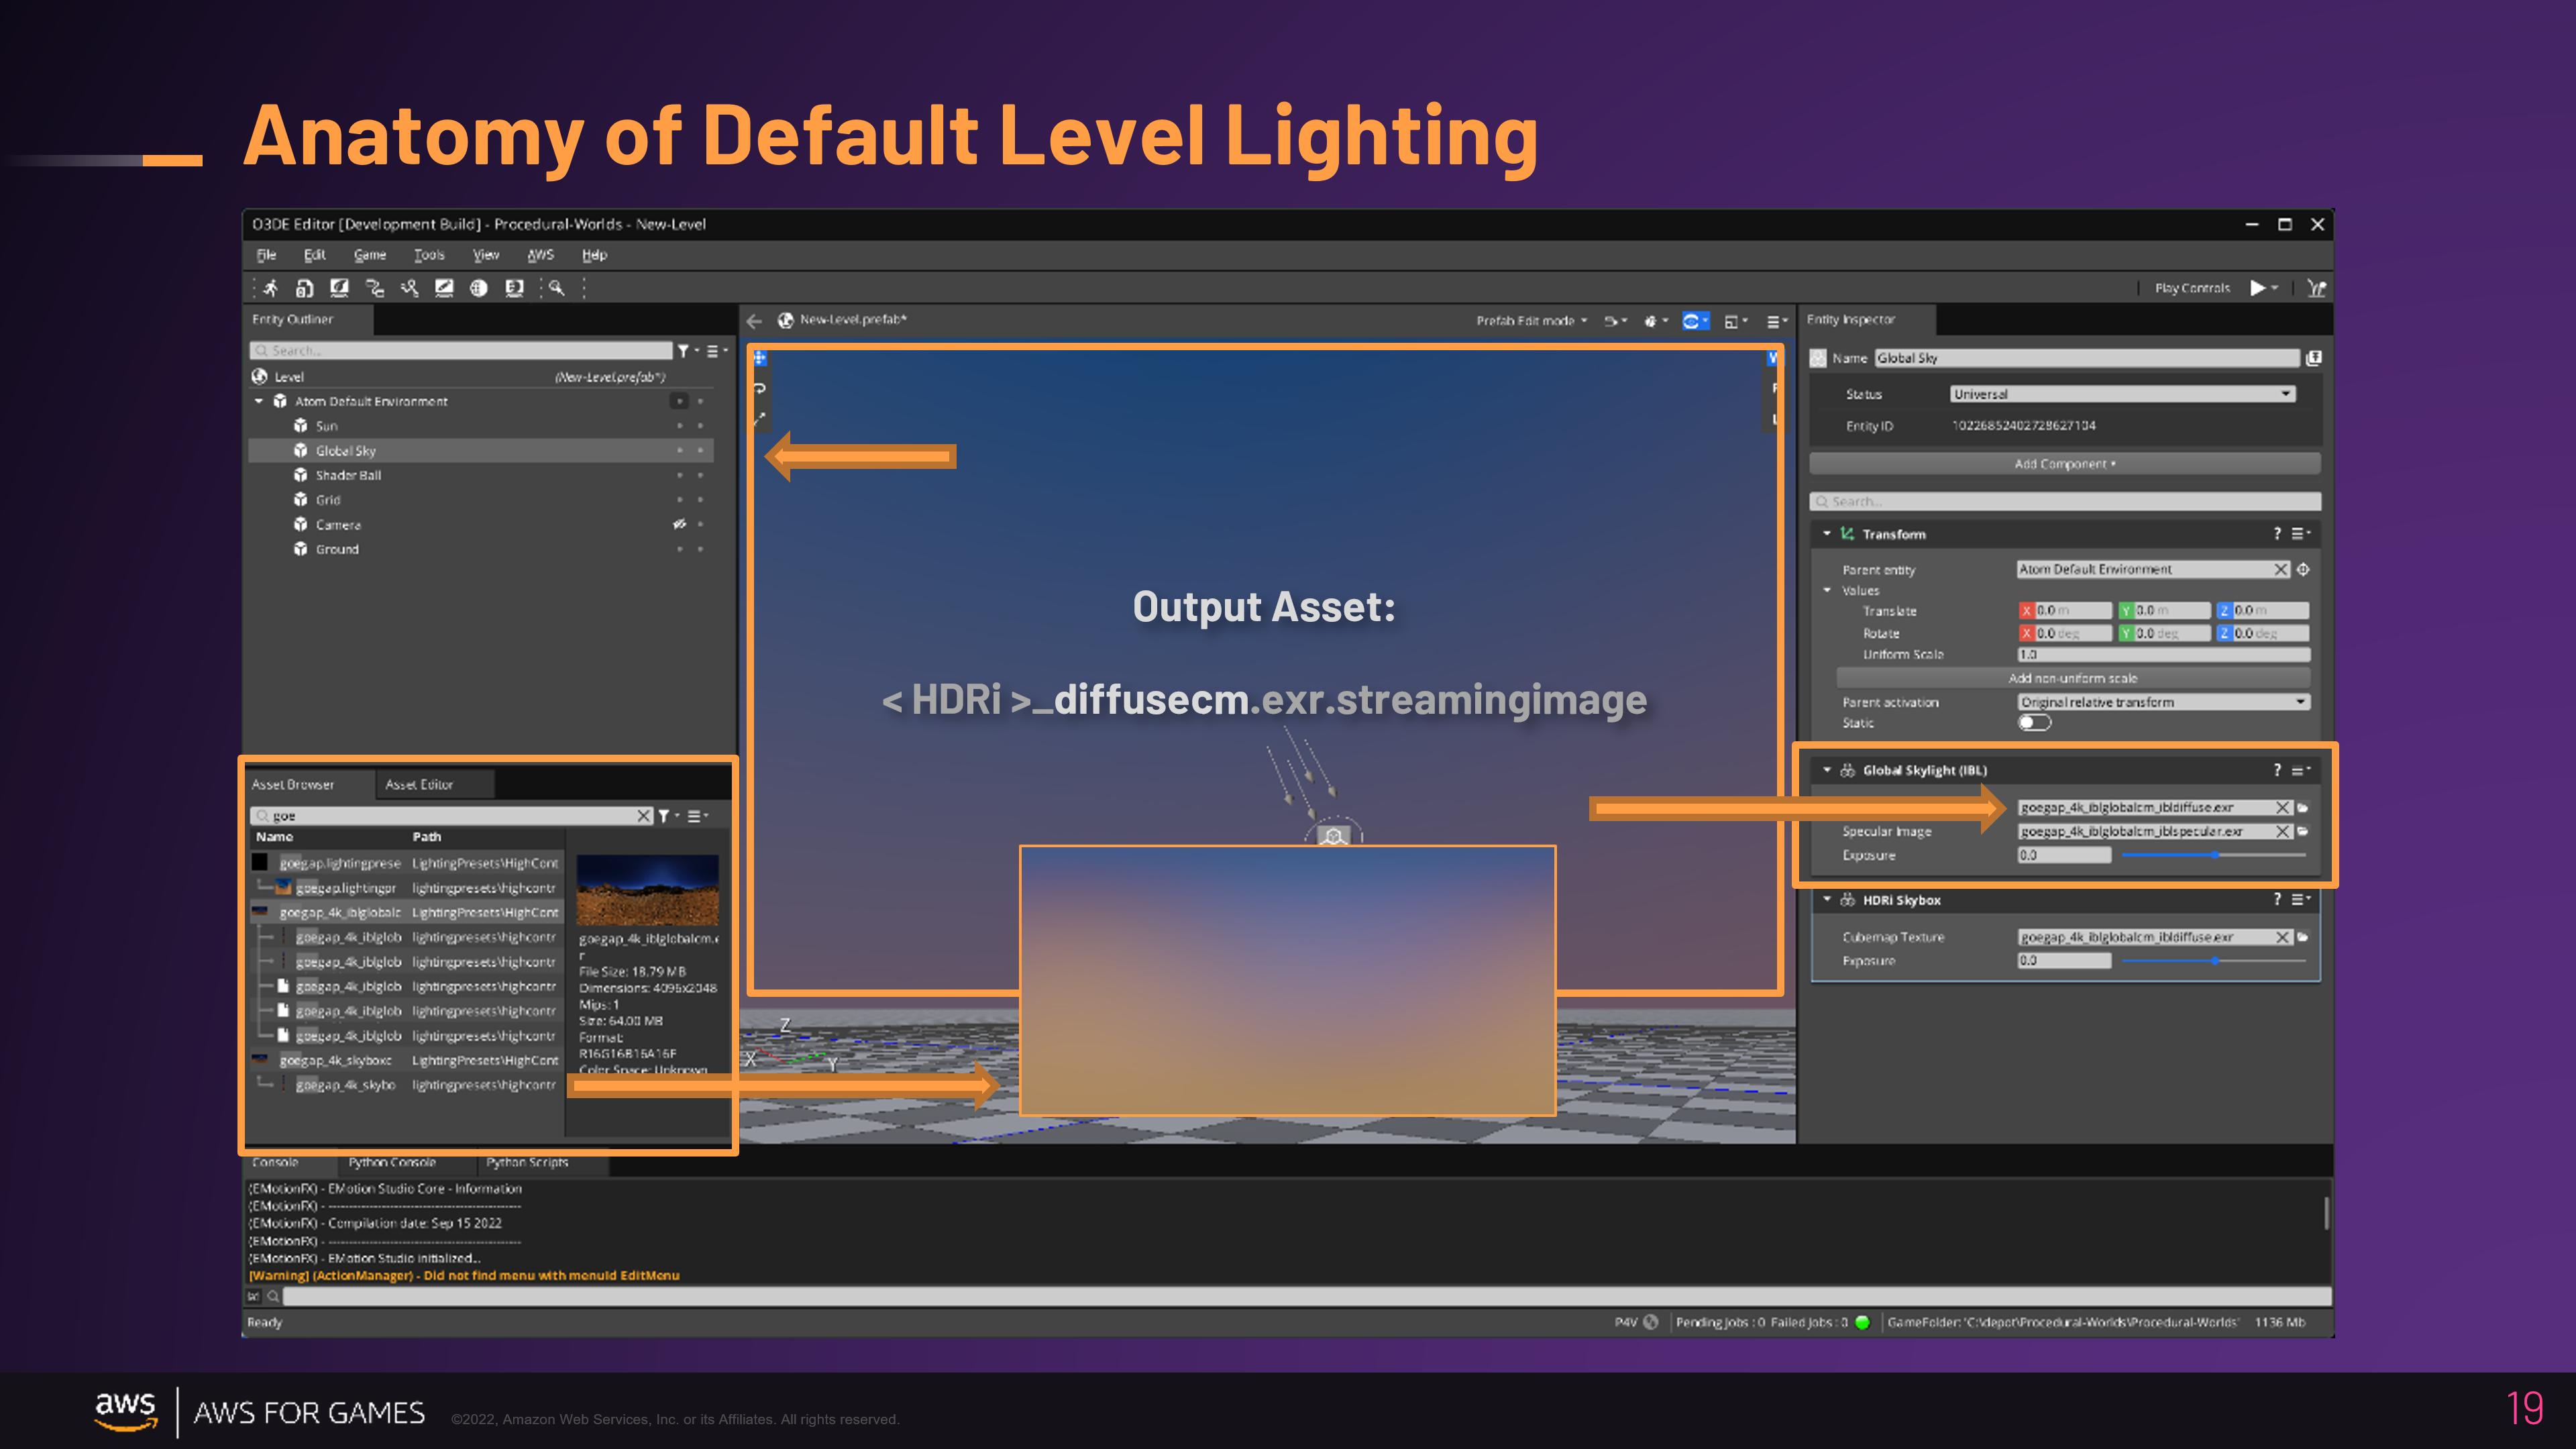Open Transform component help question mark
2576x1449 pixels.
[2277, 534]
